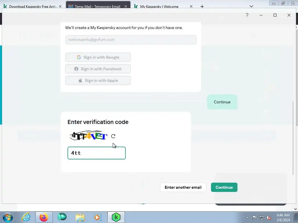The height and width of the screenshot is (223, 298).
Task: Click into the verification code input field
Action: [x=97, y=153]
